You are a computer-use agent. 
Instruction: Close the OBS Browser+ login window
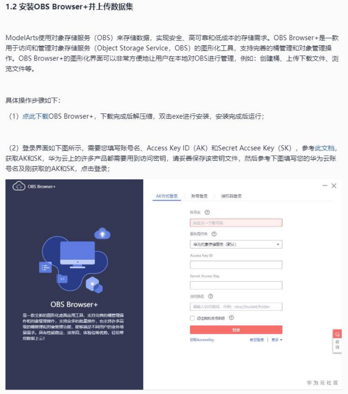point(334,186)
